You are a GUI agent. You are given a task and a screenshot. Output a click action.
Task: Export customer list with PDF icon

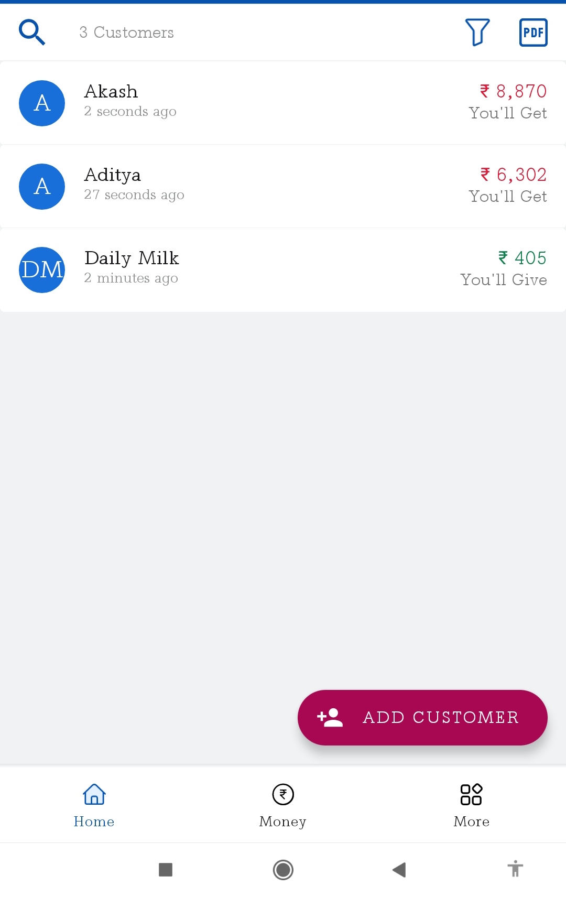534,33
